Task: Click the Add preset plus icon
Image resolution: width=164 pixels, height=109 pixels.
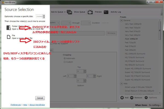Action: (122, 98)
